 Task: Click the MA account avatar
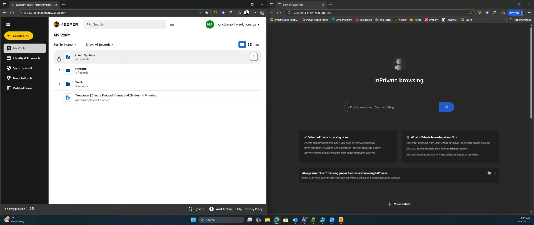click(210, 24)
